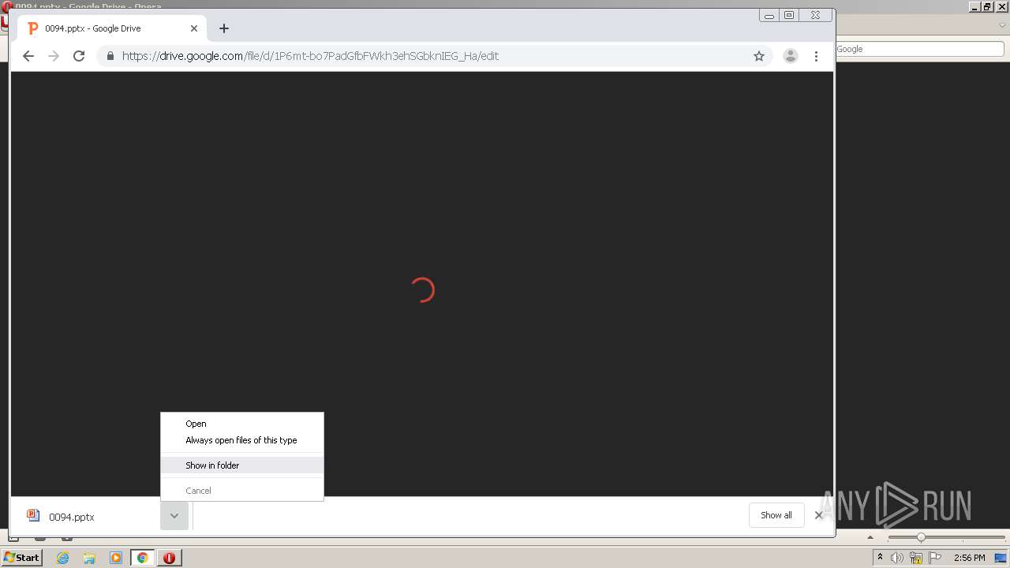Toggle the download item chevron menu
The width and height of the screenshot is (1010, 568).
coord(174,516)
